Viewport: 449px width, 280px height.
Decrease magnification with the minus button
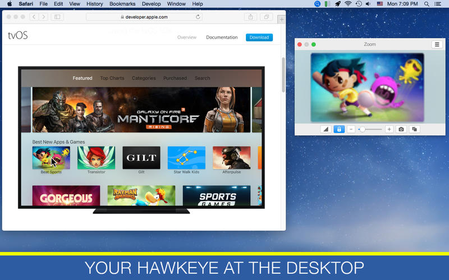[x=351, y=129]
